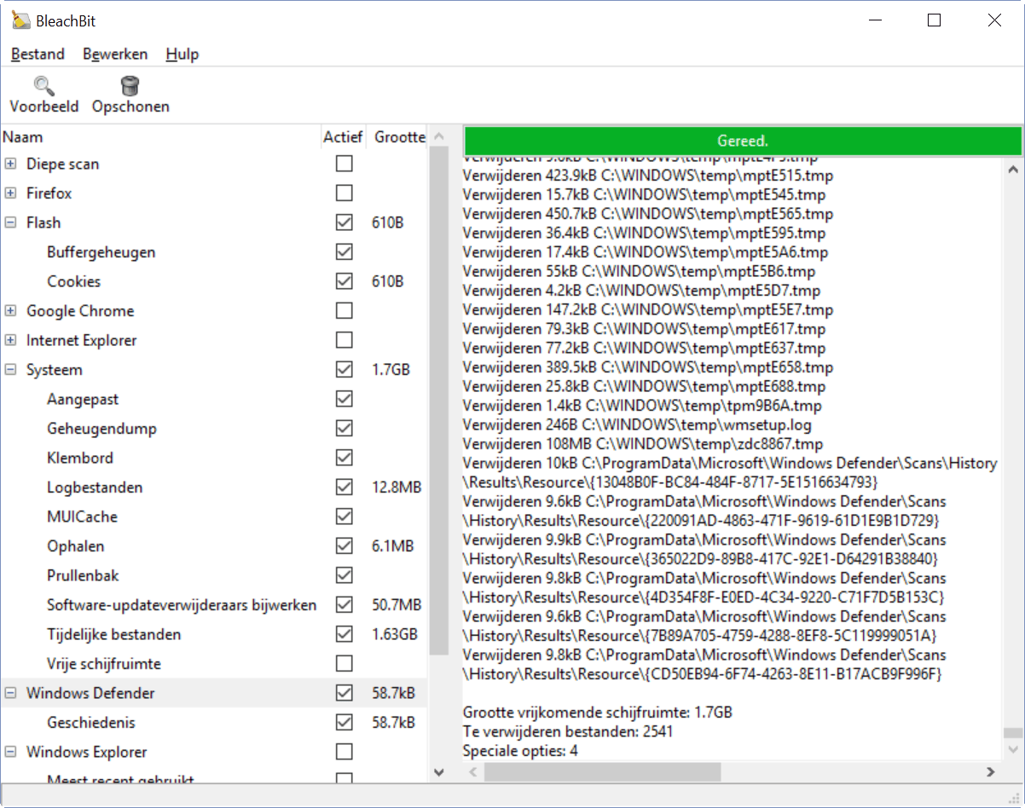Uncheck the Systeem checkbox
The image size is (1025, 808).
click(x=344, y=370)
